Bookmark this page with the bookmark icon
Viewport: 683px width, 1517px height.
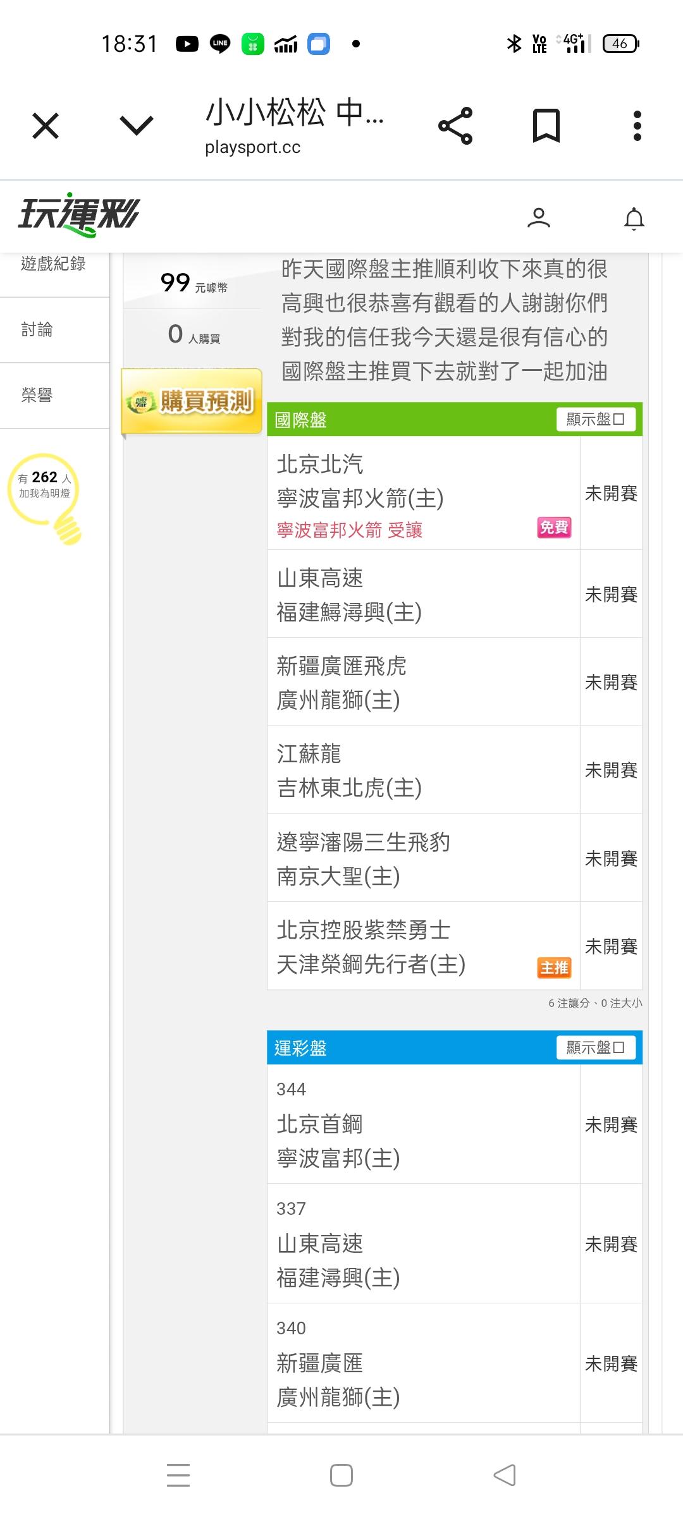tap(546, 126)
